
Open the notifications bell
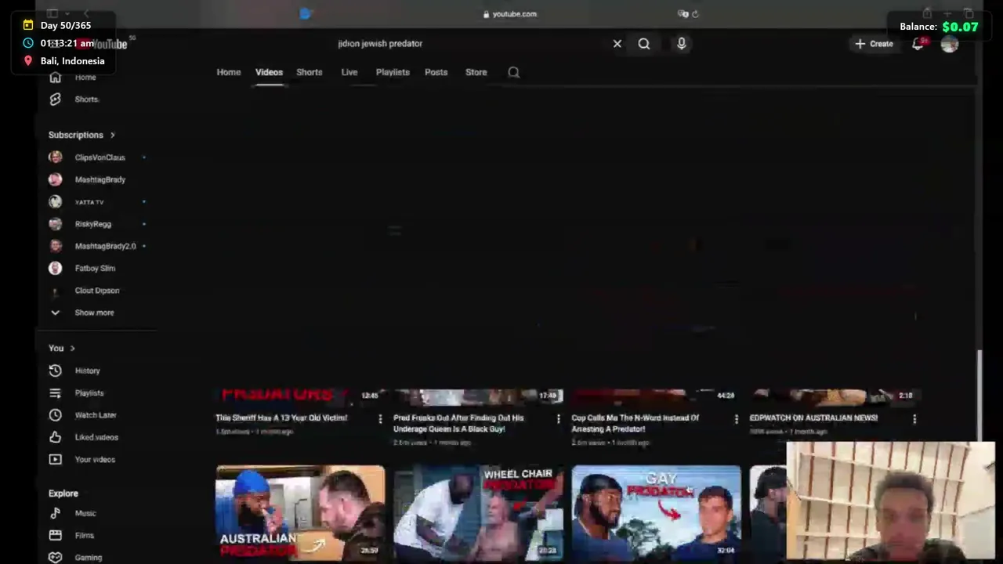click(918, 44)
